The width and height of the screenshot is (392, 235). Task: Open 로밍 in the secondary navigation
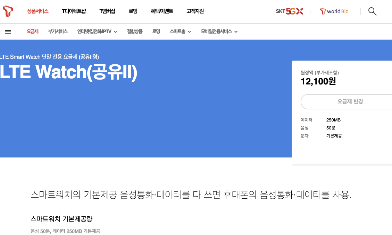coord(156,31)
